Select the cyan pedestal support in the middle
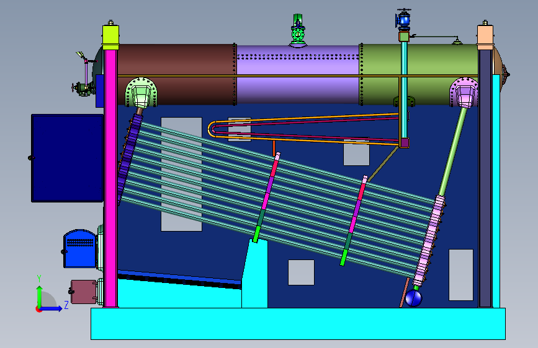The image size is (538, 348). tap(255, 274)
